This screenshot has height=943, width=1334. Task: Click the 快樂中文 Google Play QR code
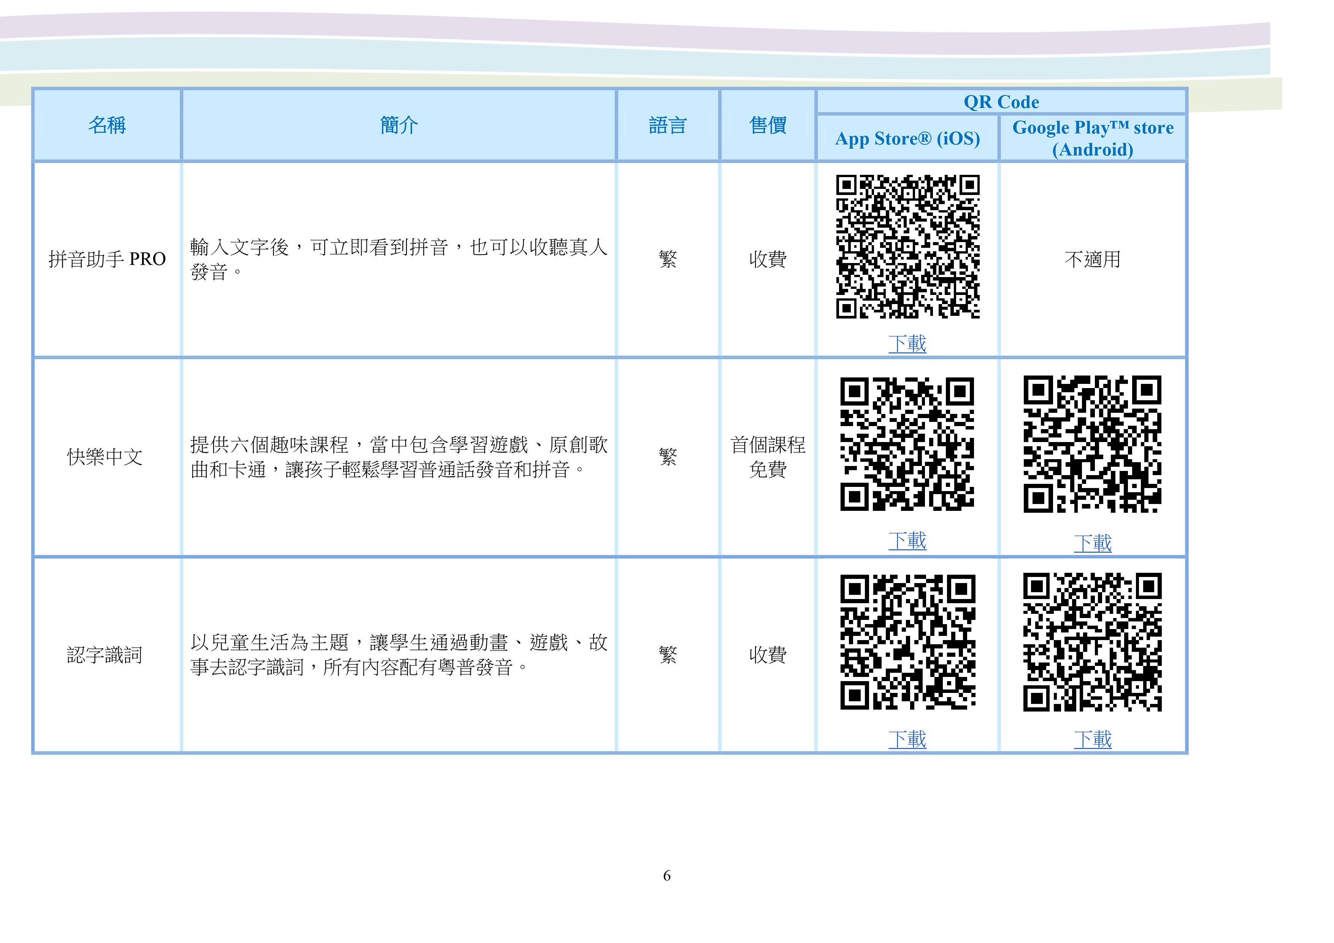coord(1092,444)
